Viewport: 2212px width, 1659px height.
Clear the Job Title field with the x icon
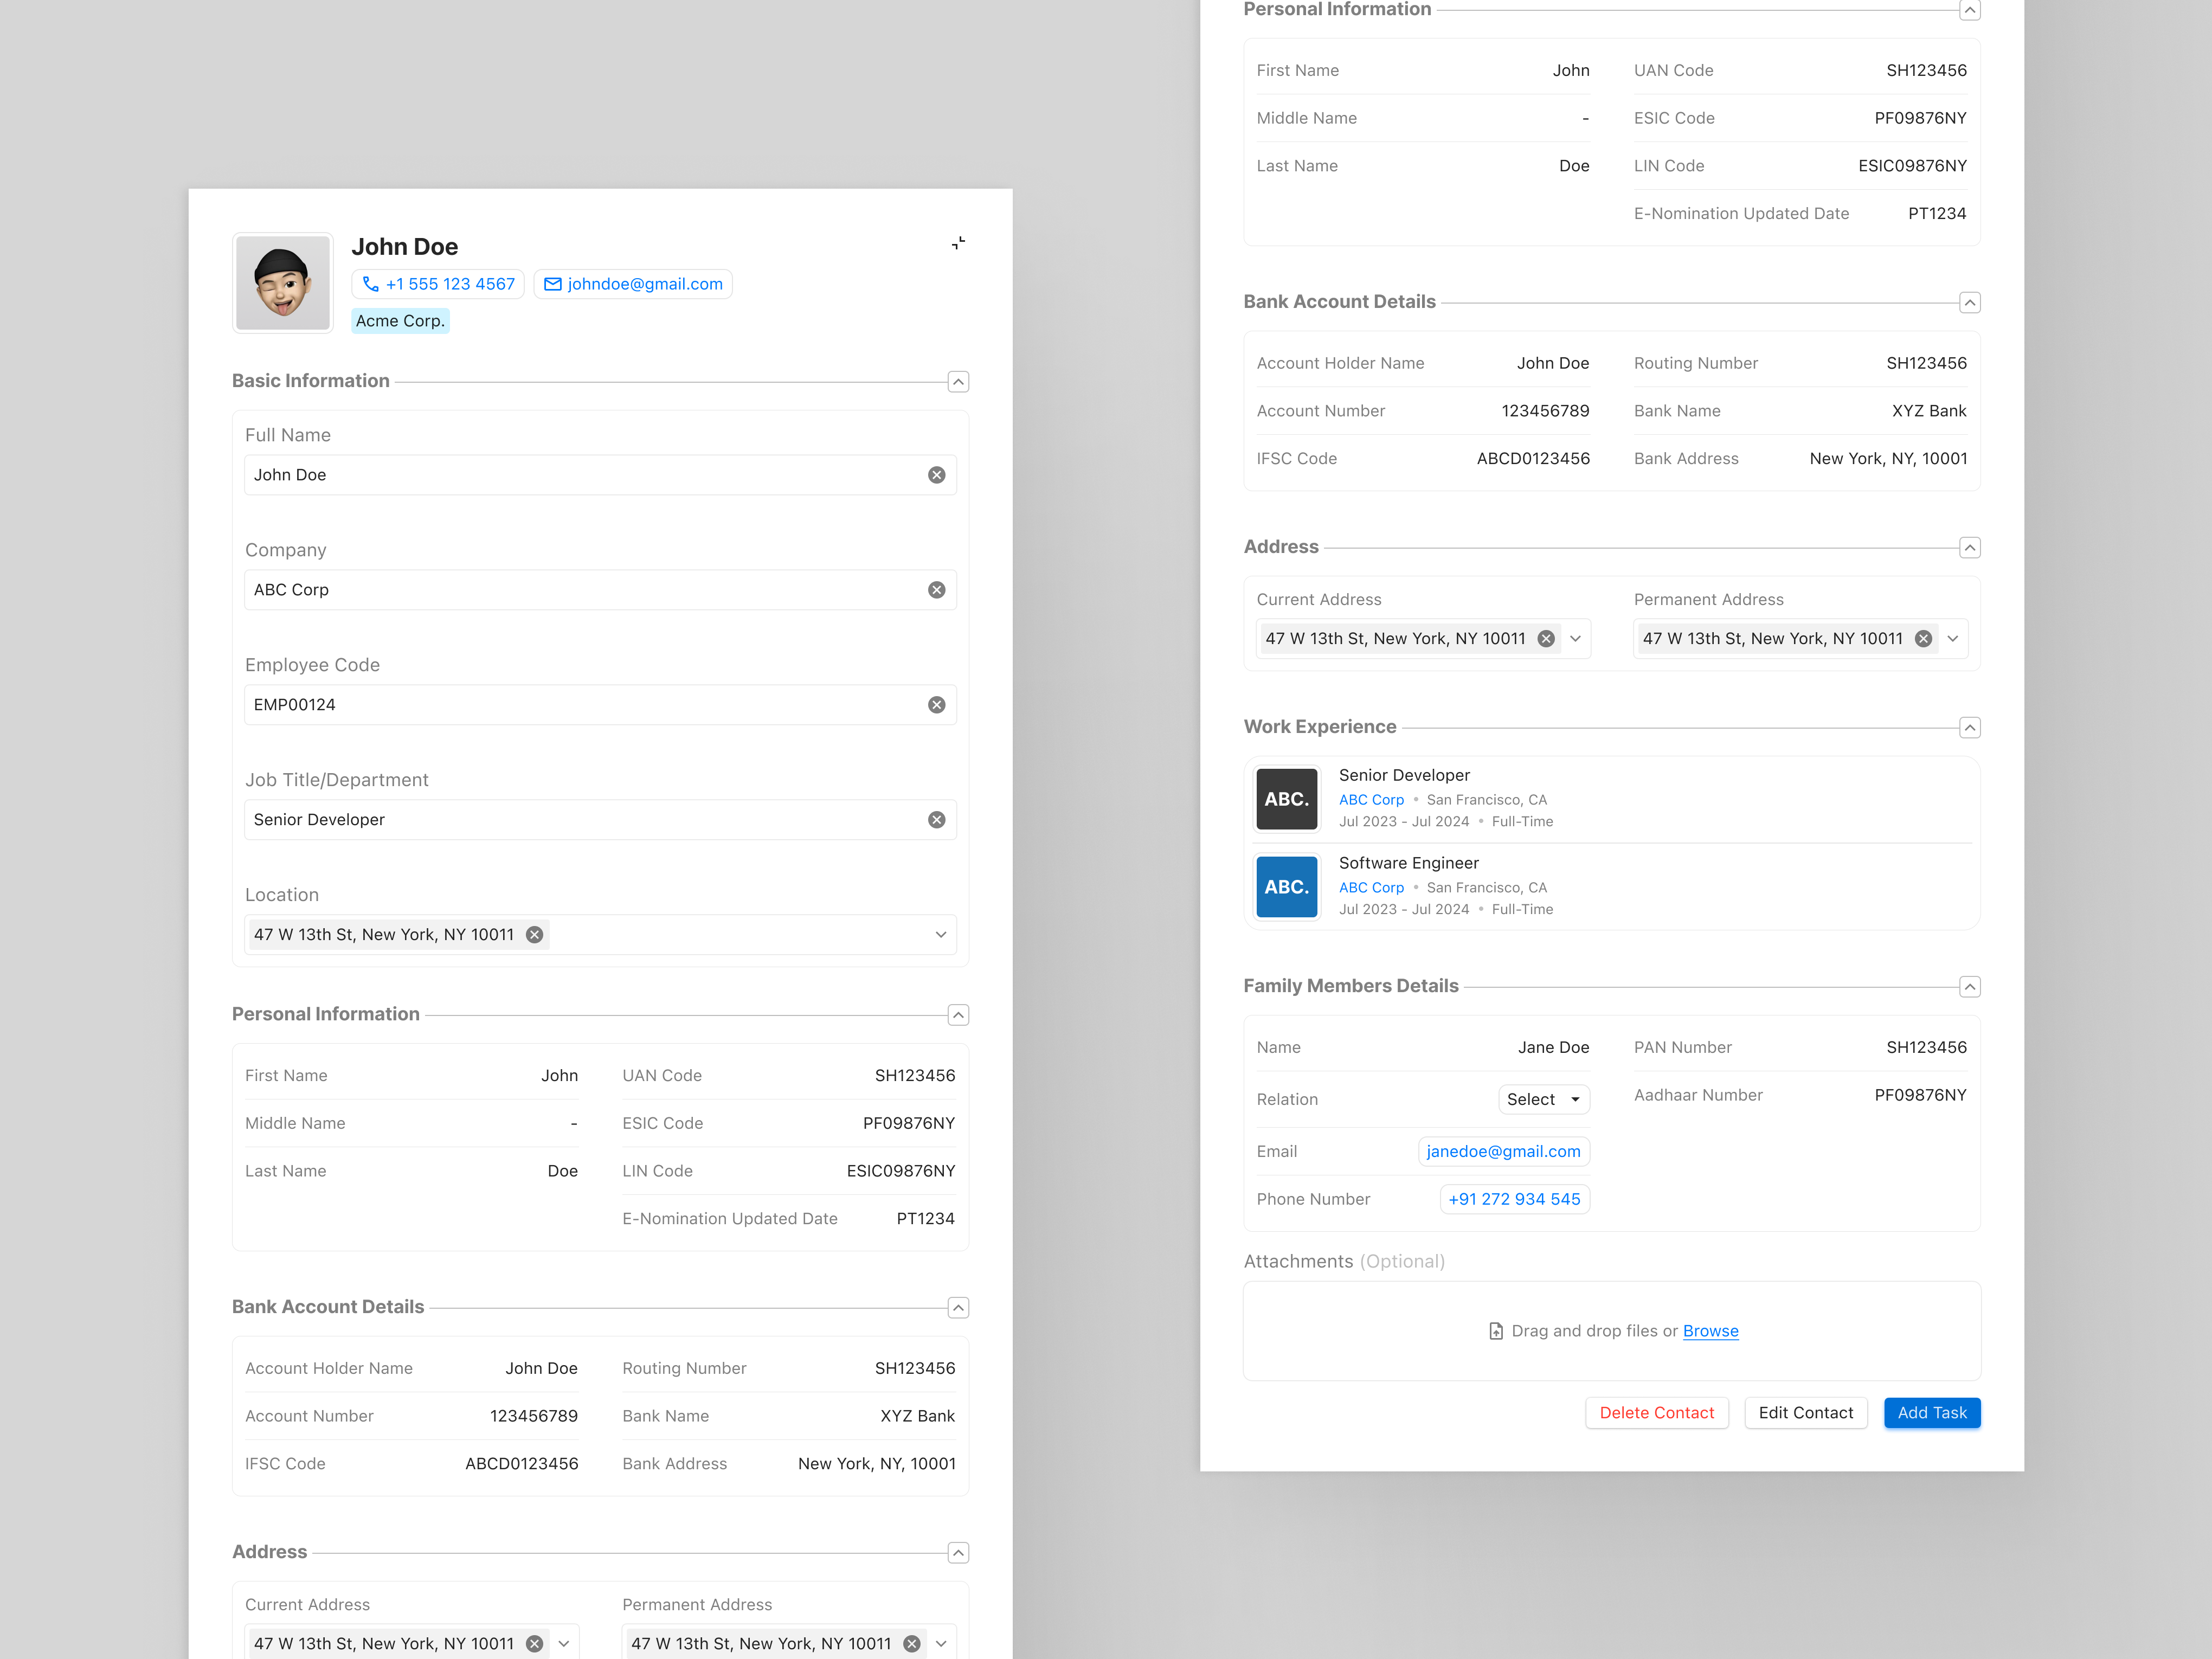[937, 819]
